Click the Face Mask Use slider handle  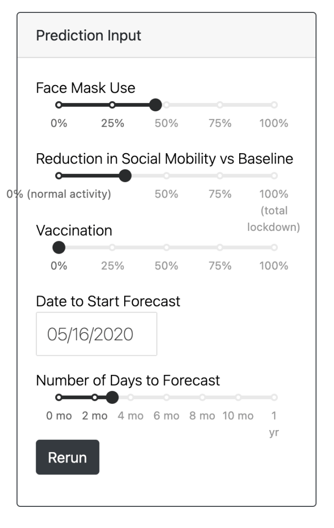pos(155,105)
